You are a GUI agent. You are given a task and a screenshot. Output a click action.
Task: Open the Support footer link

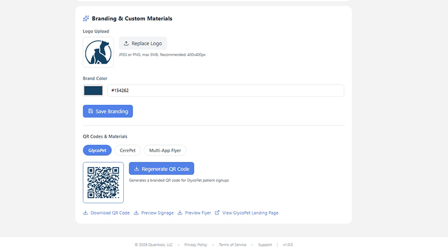pyautogui.click(x=265, y=245)
